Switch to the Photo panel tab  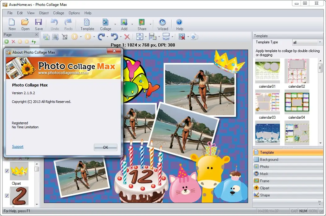[288, 167]
